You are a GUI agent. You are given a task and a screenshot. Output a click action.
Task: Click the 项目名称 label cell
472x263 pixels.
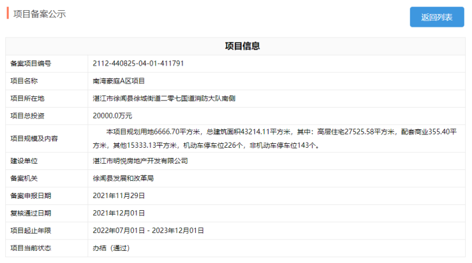[x=47, y=81]
